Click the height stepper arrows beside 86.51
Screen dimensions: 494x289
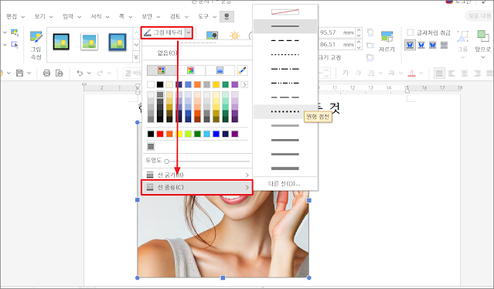359,44
